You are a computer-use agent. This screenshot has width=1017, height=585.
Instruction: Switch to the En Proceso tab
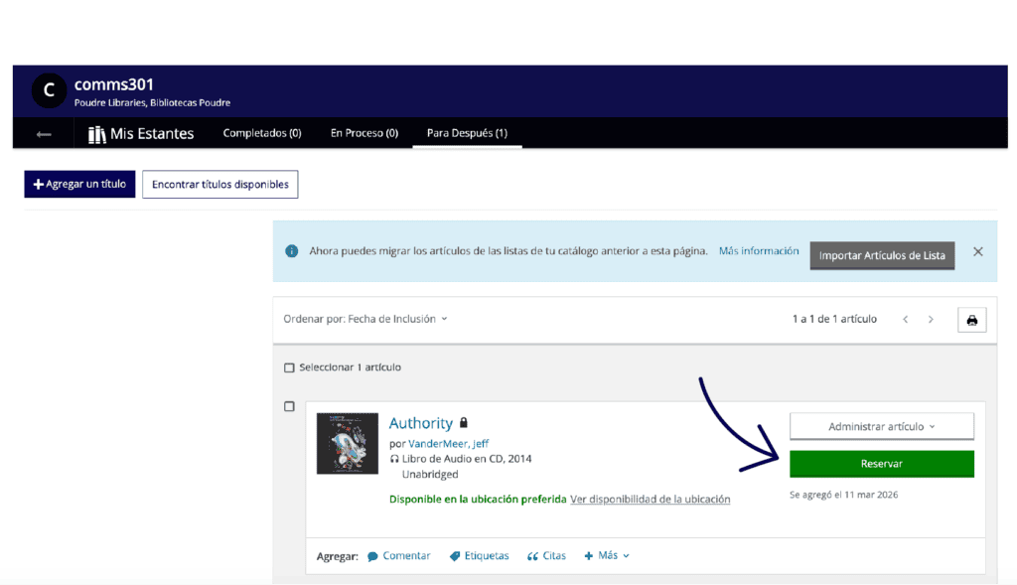coord(363,133)
